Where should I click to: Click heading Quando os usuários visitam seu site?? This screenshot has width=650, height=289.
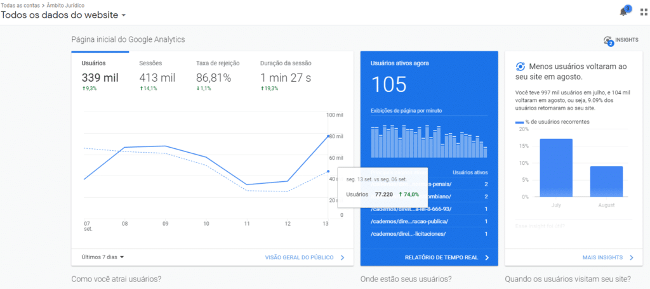(568, 279)
